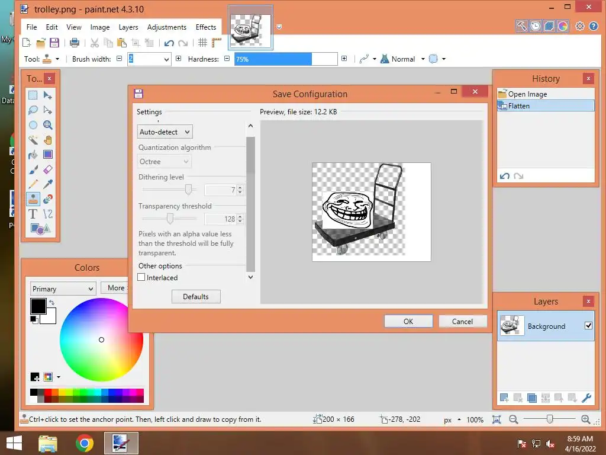This screenshot has height=455, width=606.
Task: Select the Zoom tool in Tools panel
Action: click(x=47, y=125)
